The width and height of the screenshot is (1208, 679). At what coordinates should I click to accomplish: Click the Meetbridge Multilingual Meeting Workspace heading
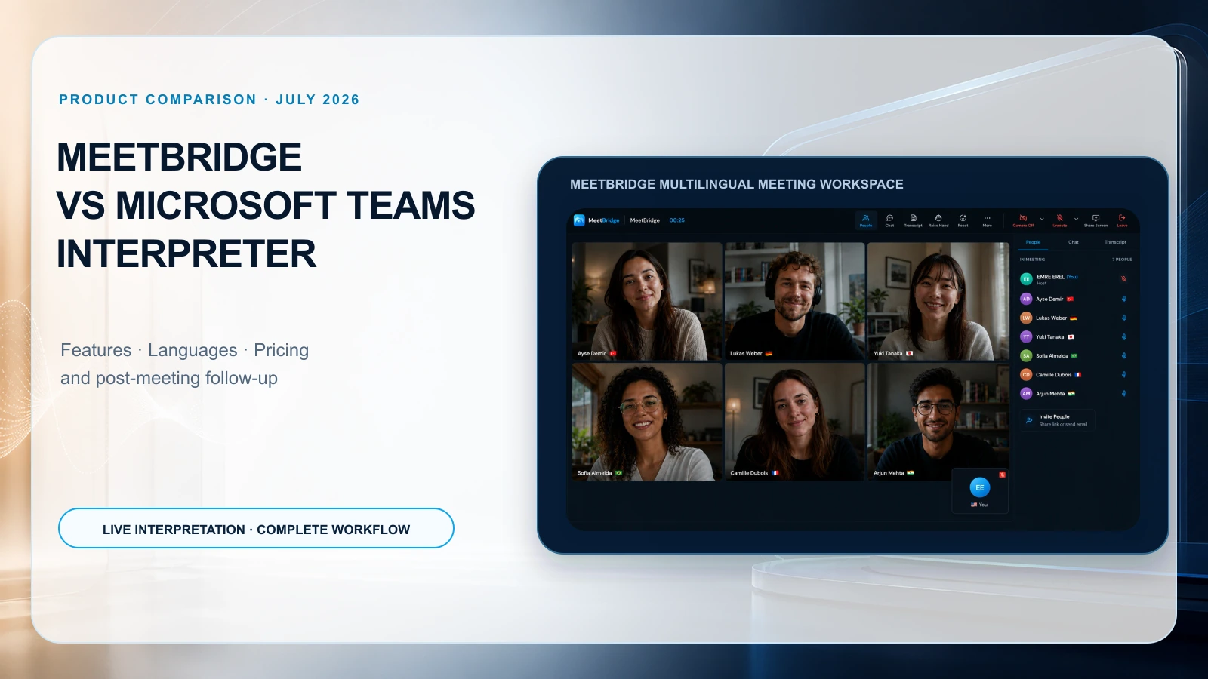736,184
